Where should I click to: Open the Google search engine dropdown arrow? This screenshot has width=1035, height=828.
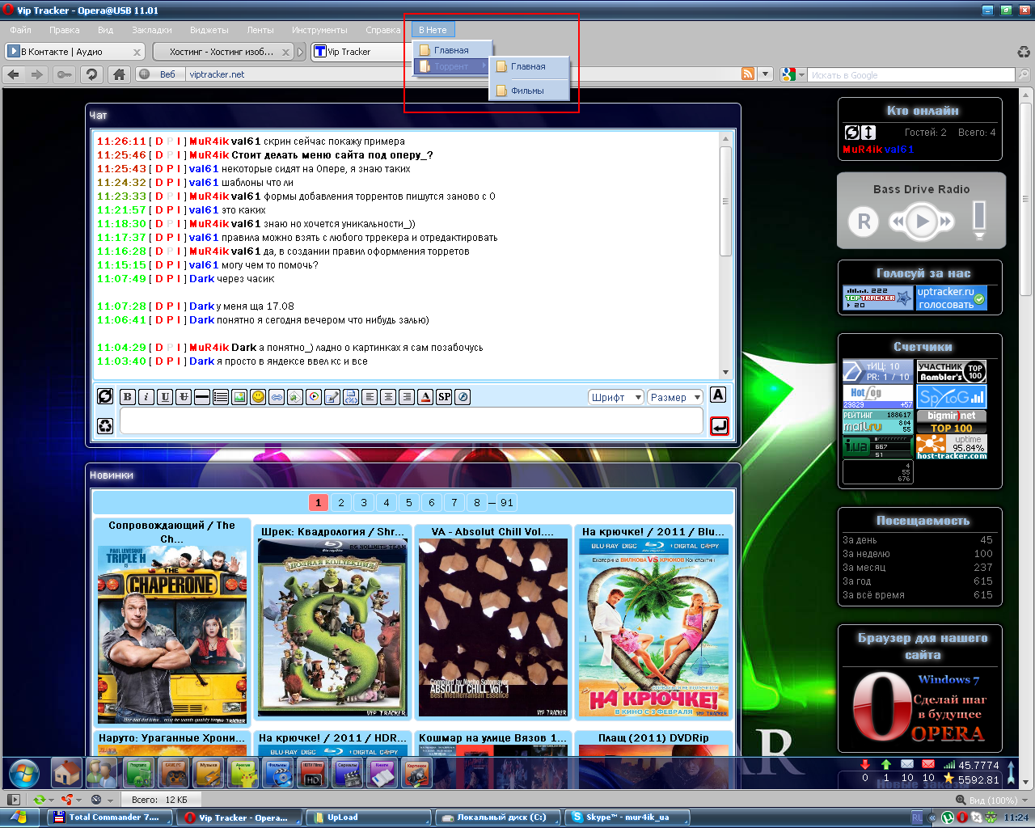801,75
